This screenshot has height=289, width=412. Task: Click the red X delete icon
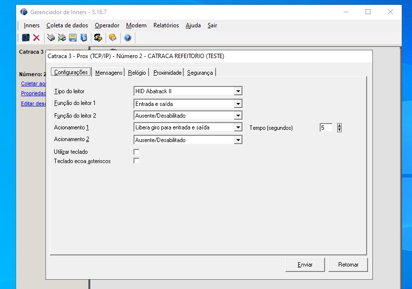[x=36, y=38]
